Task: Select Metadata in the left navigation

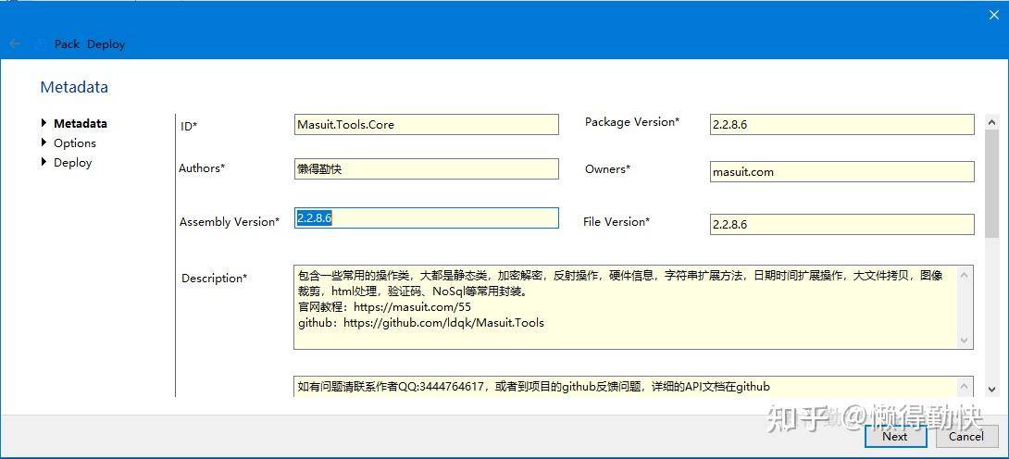Action: pos(81,123)
